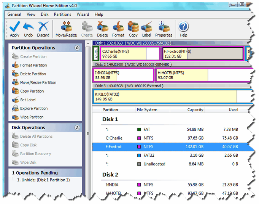Click magenta NTFS swatch in C:Charlie row

139,138
